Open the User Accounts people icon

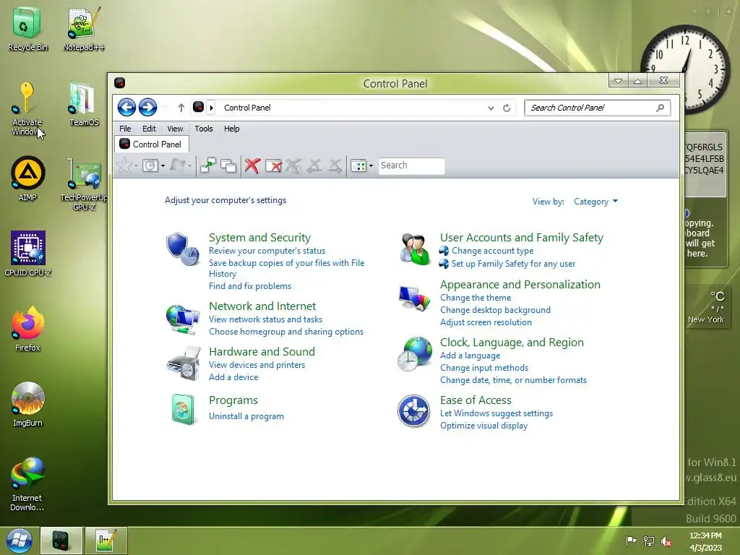[414, 249]
